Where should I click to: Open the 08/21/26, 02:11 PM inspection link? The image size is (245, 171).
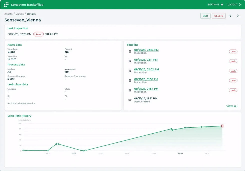pos(146,60)
